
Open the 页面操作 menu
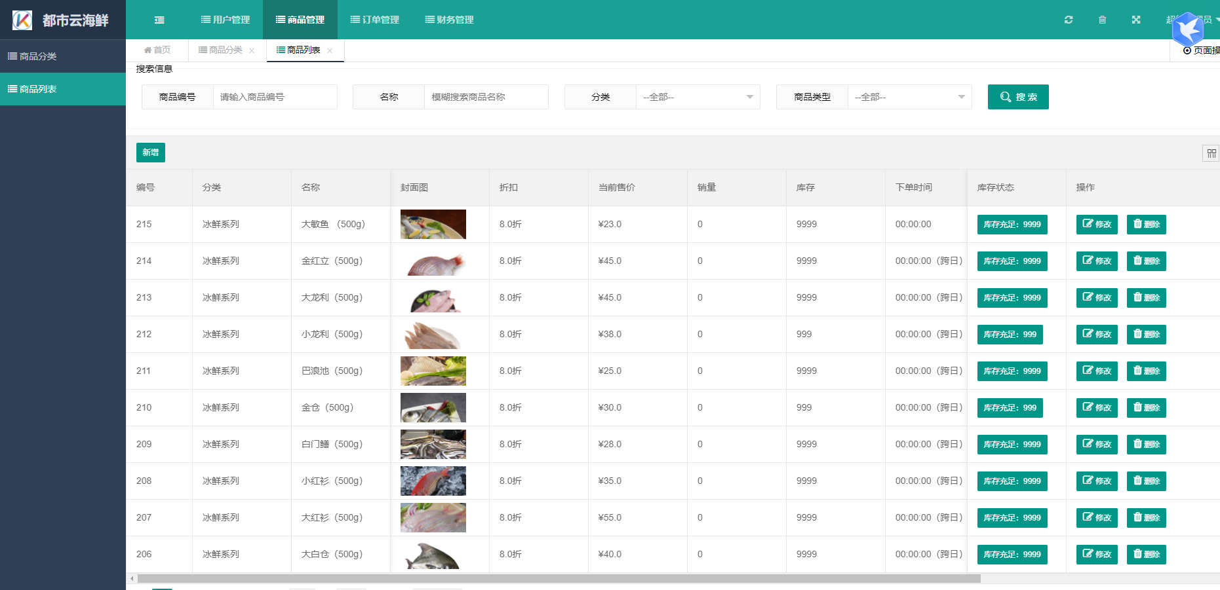pos(1201,50)
